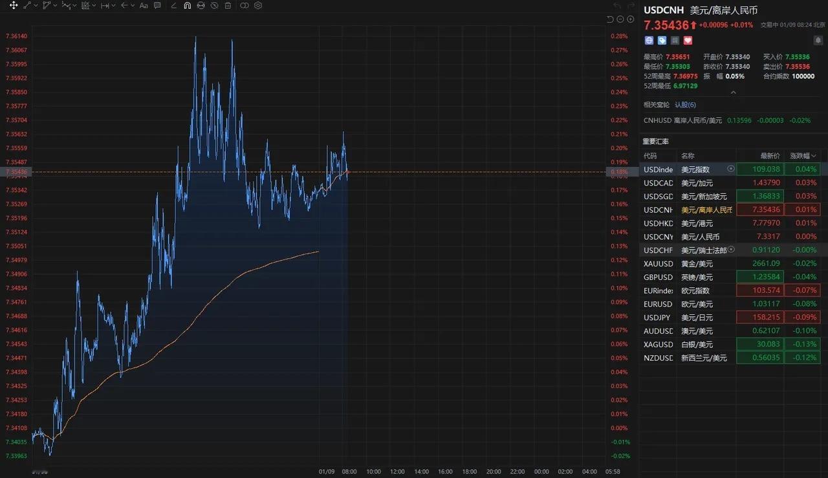Select the XAGUSD 白银/美元 row
This screenshot has height=478, width=828.
(x=730, y=344)
